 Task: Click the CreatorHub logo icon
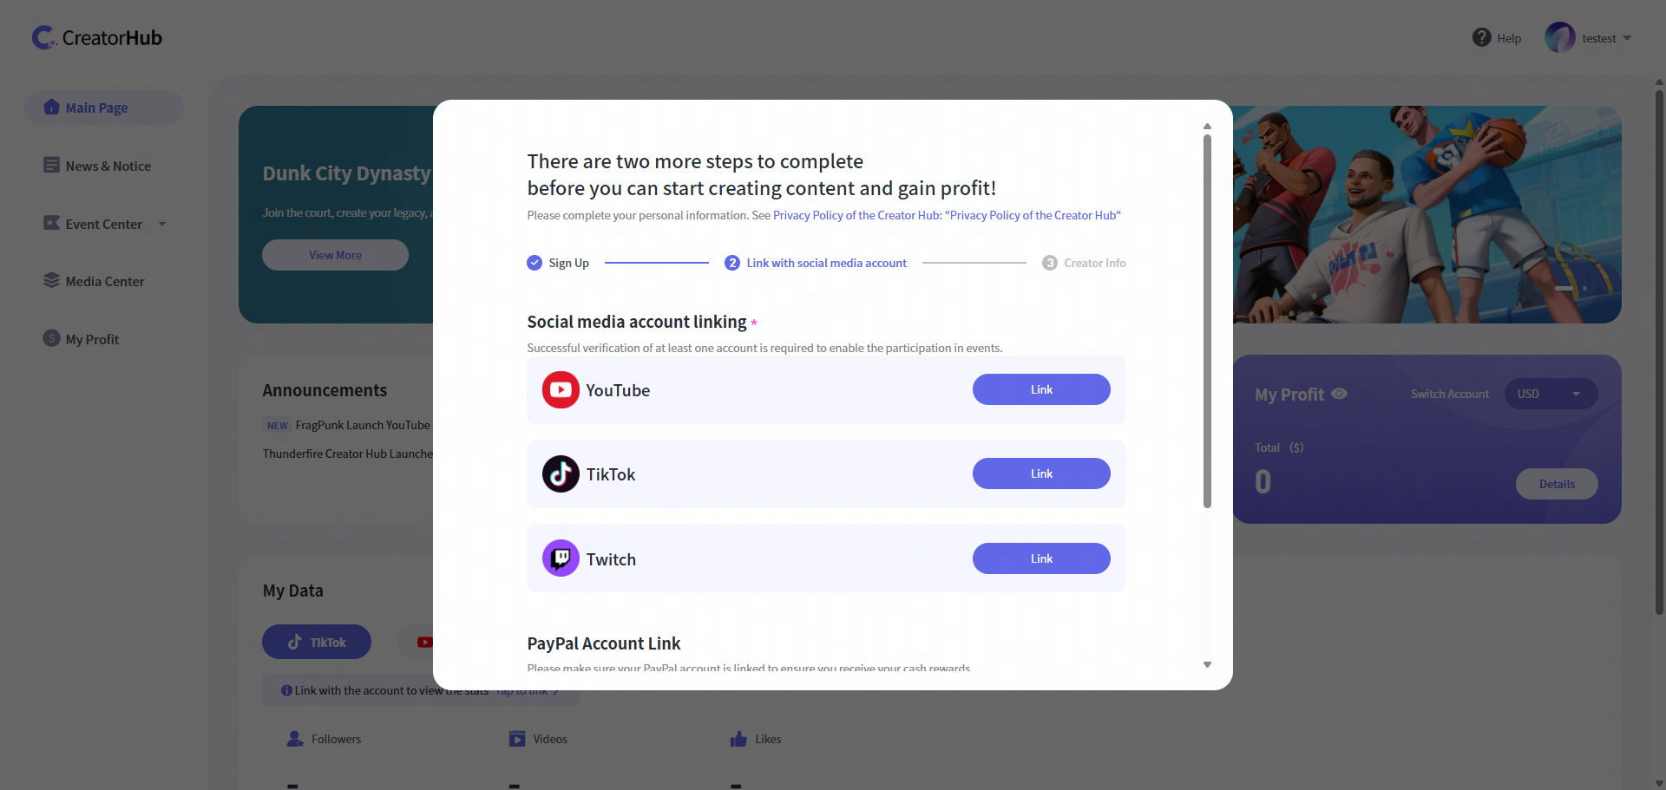click(43, 37)
